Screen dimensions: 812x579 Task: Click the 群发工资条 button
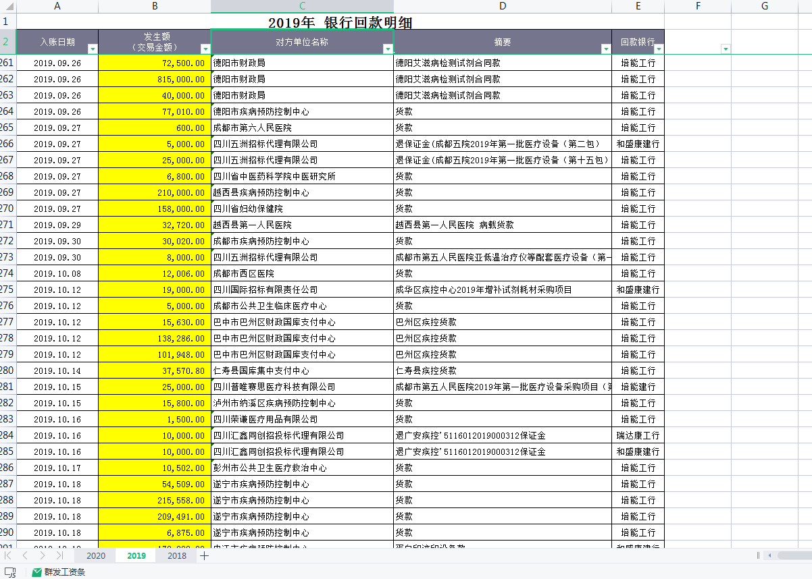(65, 572)
